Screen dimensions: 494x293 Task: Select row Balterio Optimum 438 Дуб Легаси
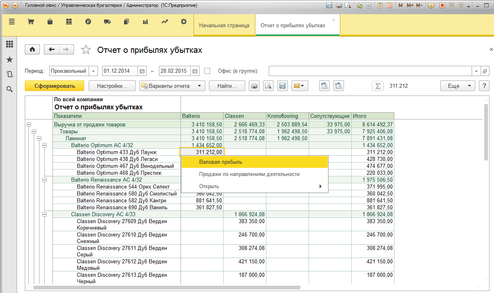click(117, 159)
